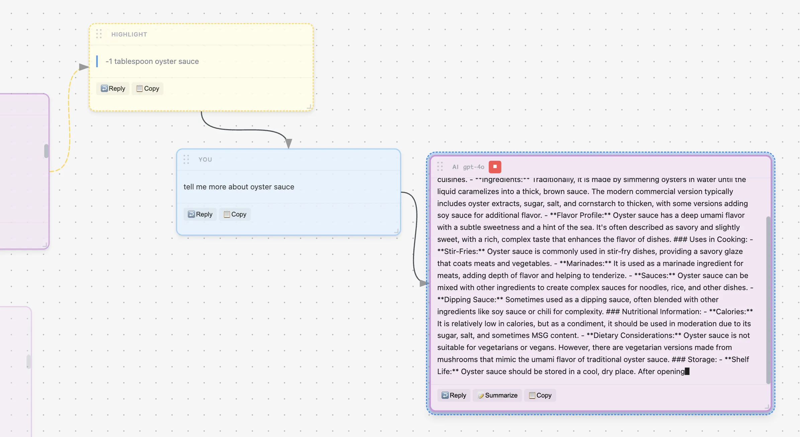Screen dimensions: 800x437
Task: Reply to the AI response about oyster sauce
Action: coord(454,395)
